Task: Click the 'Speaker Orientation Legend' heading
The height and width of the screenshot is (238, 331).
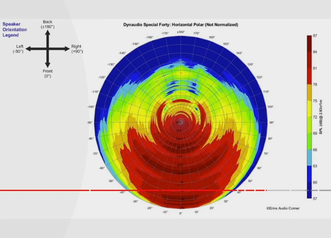Action: tap(15, 29)
